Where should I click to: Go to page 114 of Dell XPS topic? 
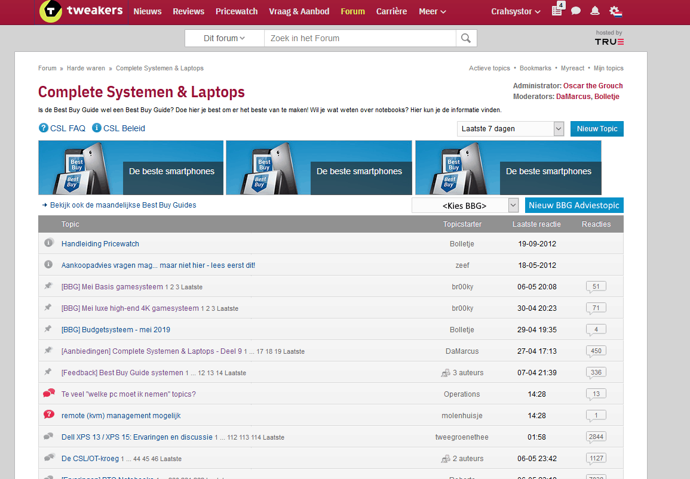tap(256, 438)
